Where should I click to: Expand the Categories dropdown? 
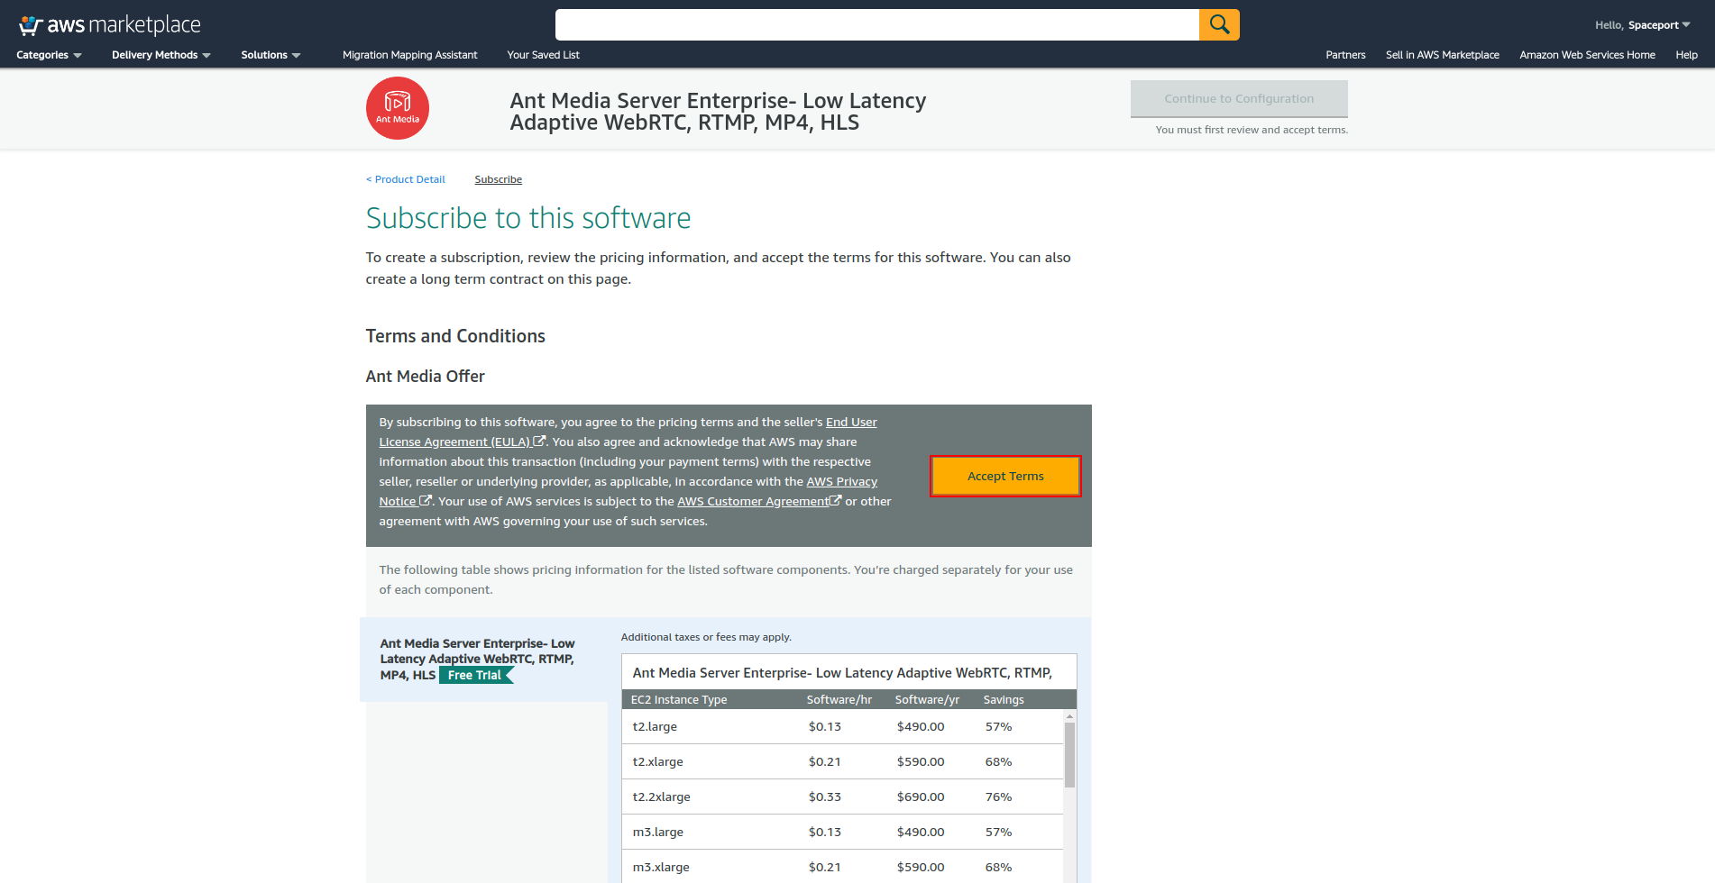pos(49,55)
